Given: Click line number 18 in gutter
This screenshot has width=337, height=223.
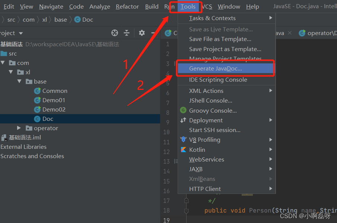Looking at the screenshot, I should (x=166, y=210).
